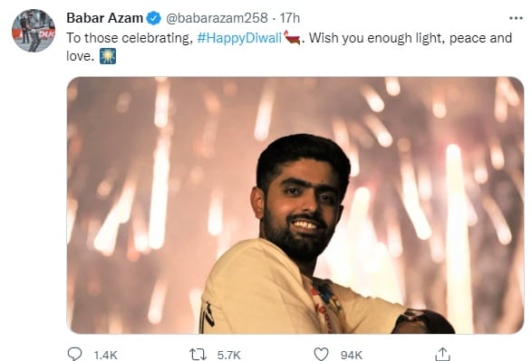Click the 5.7K retweets count

click(x=228, y=356)
